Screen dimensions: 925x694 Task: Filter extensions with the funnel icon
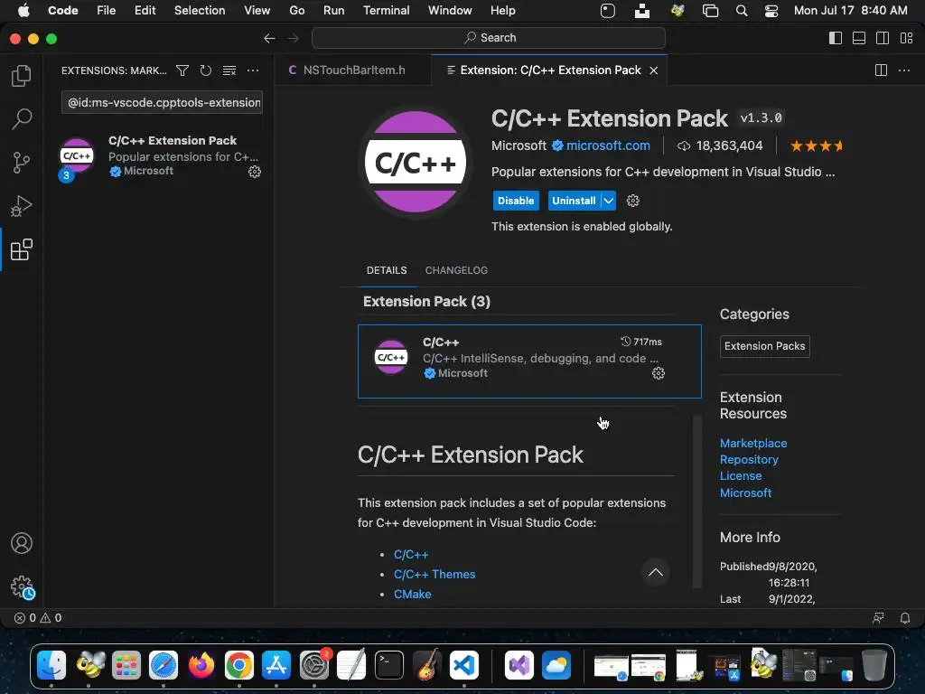pyautogui.click(x=182, y=70)
